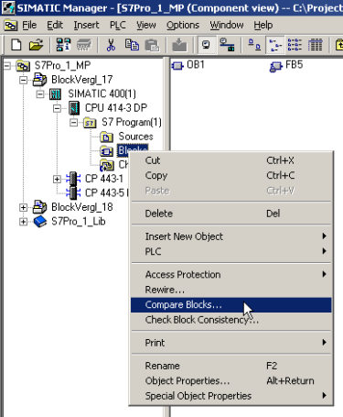
Task: Click the S7Pro_1_MP project icon
Action: click(23, 66)
